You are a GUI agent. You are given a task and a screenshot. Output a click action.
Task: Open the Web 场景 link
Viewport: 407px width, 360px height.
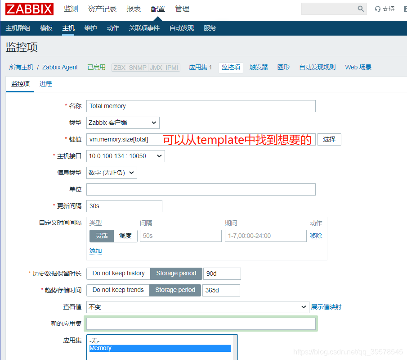click(358, 68)
